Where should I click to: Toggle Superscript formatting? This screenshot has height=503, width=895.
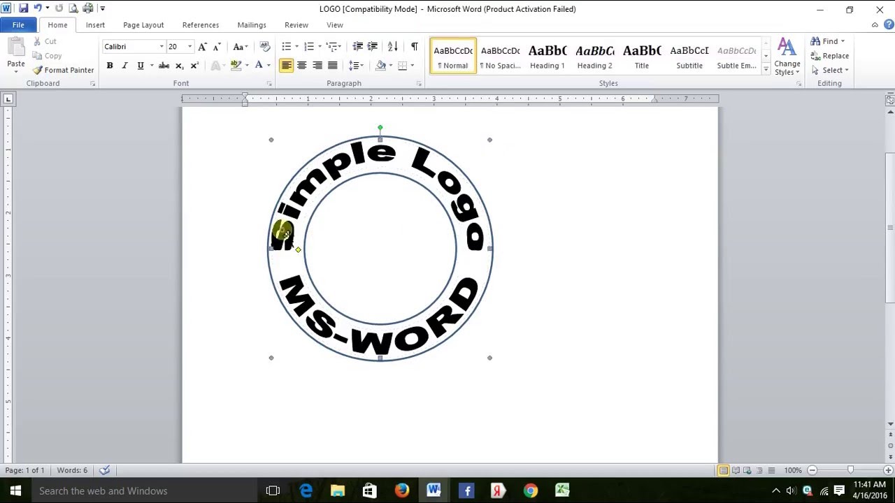(194, 66)
